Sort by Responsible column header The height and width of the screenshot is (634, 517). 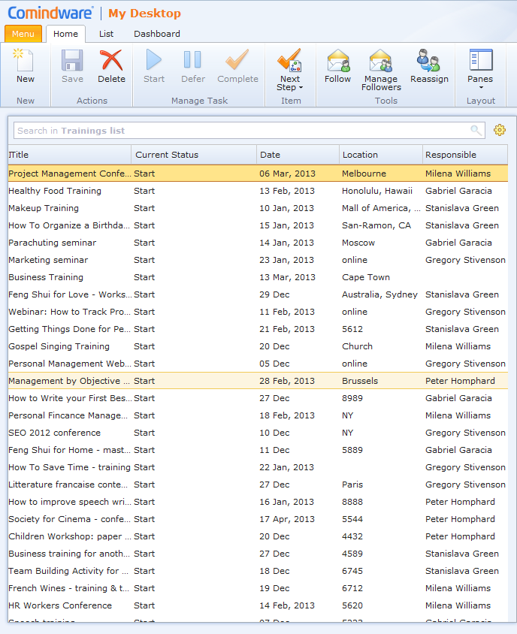[465, 155]
